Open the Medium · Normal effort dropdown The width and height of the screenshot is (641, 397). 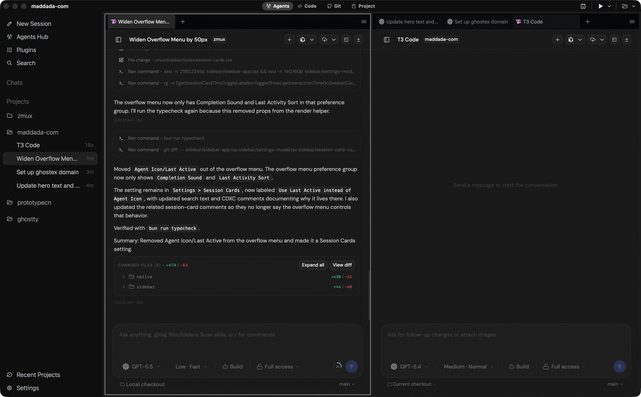click(468, 367)
